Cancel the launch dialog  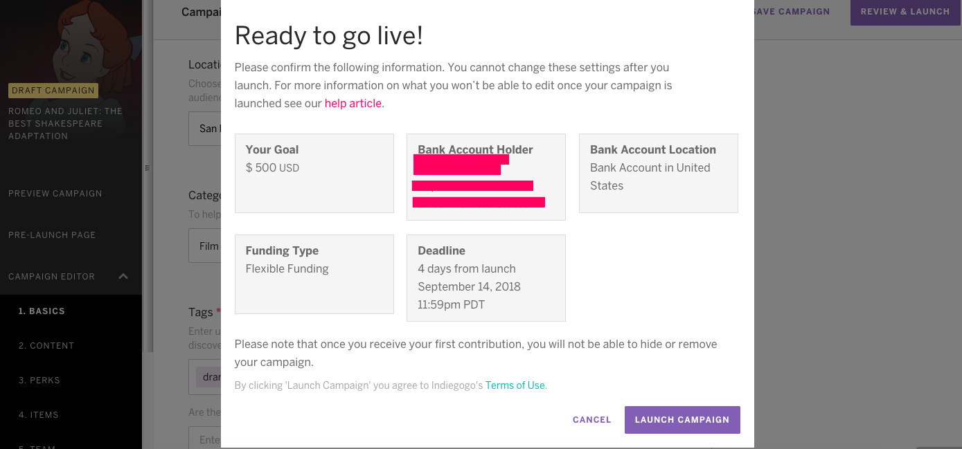592,420
